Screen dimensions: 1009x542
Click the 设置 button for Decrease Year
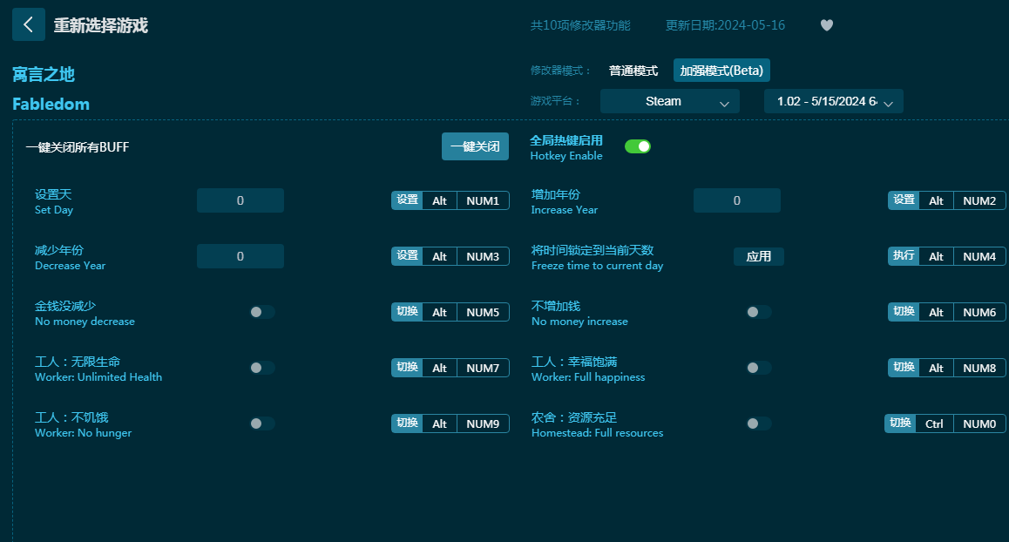point(407,256)
